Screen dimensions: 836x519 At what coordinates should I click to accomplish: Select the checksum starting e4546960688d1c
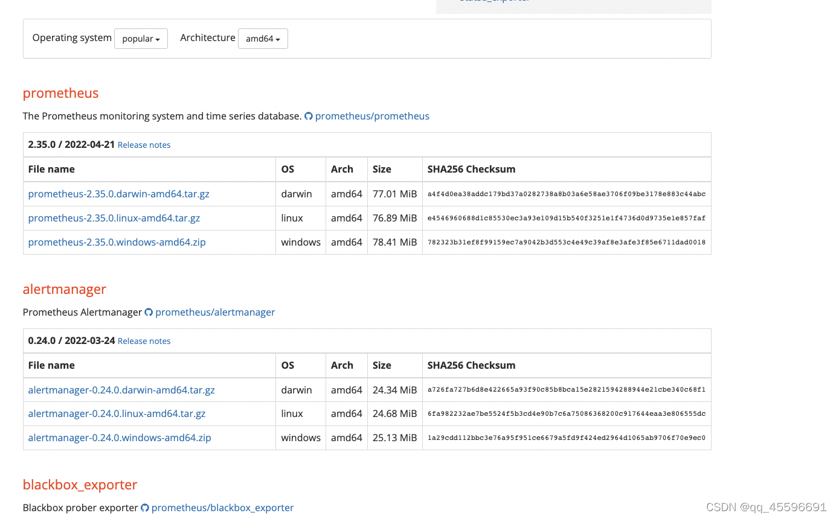pyautogui.click(x=567, y=218)
